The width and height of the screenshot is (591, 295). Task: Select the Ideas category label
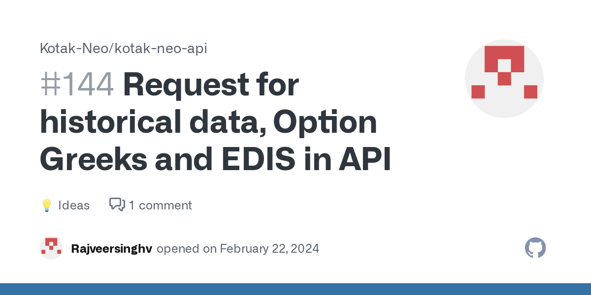click(74, 205)
